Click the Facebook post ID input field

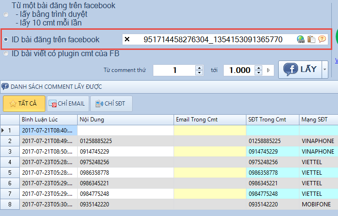(212, 39)
